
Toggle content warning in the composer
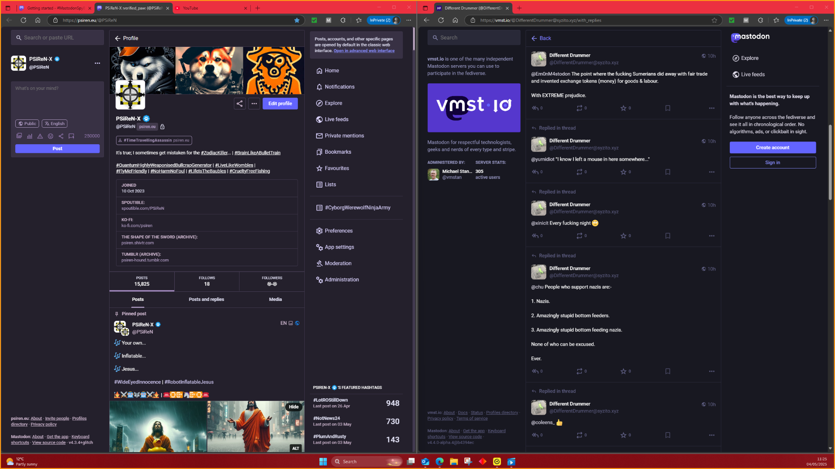tap(40, 136)
